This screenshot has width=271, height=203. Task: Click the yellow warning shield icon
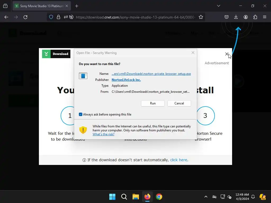pos(83,130)
